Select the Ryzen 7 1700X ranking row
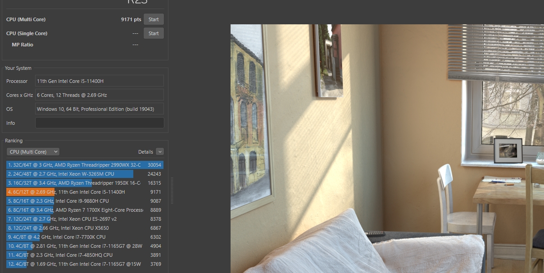This screenshot has height=273, width=544. tap(85, 210)
